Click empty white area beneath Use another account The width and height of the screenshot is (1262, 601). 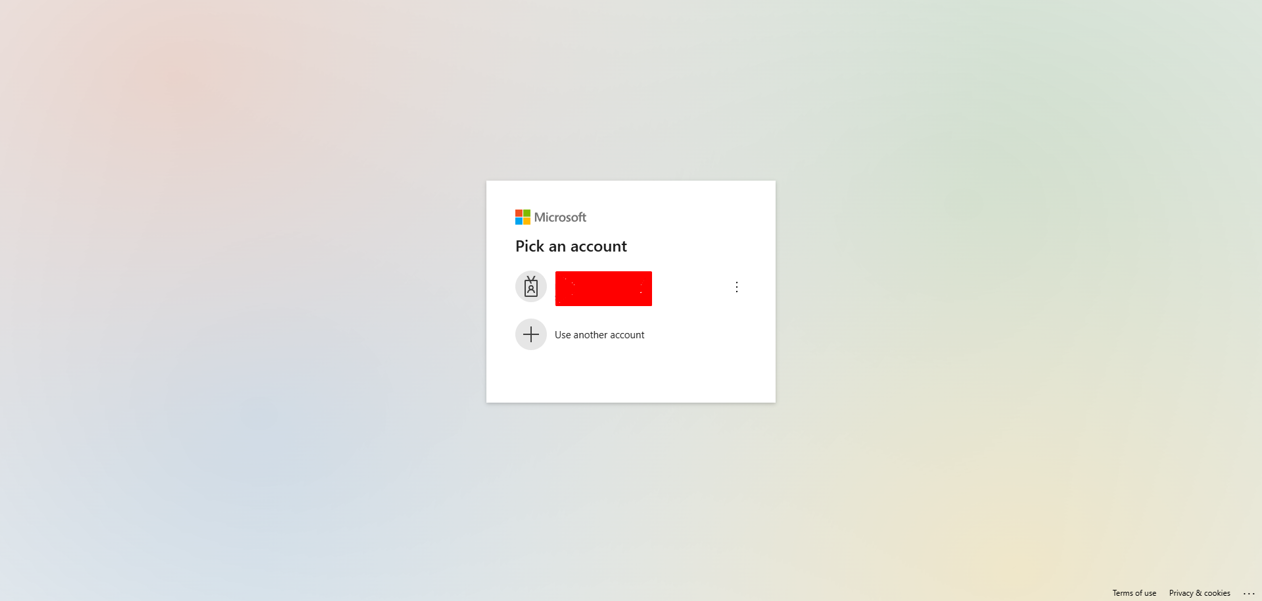tap(631, 378)
